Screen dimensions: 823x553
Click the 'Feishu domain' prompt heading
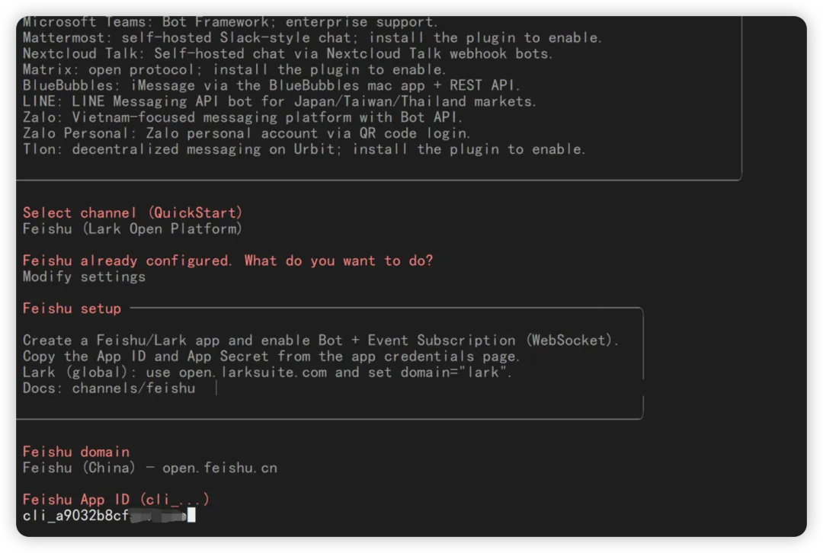(76, 451)
